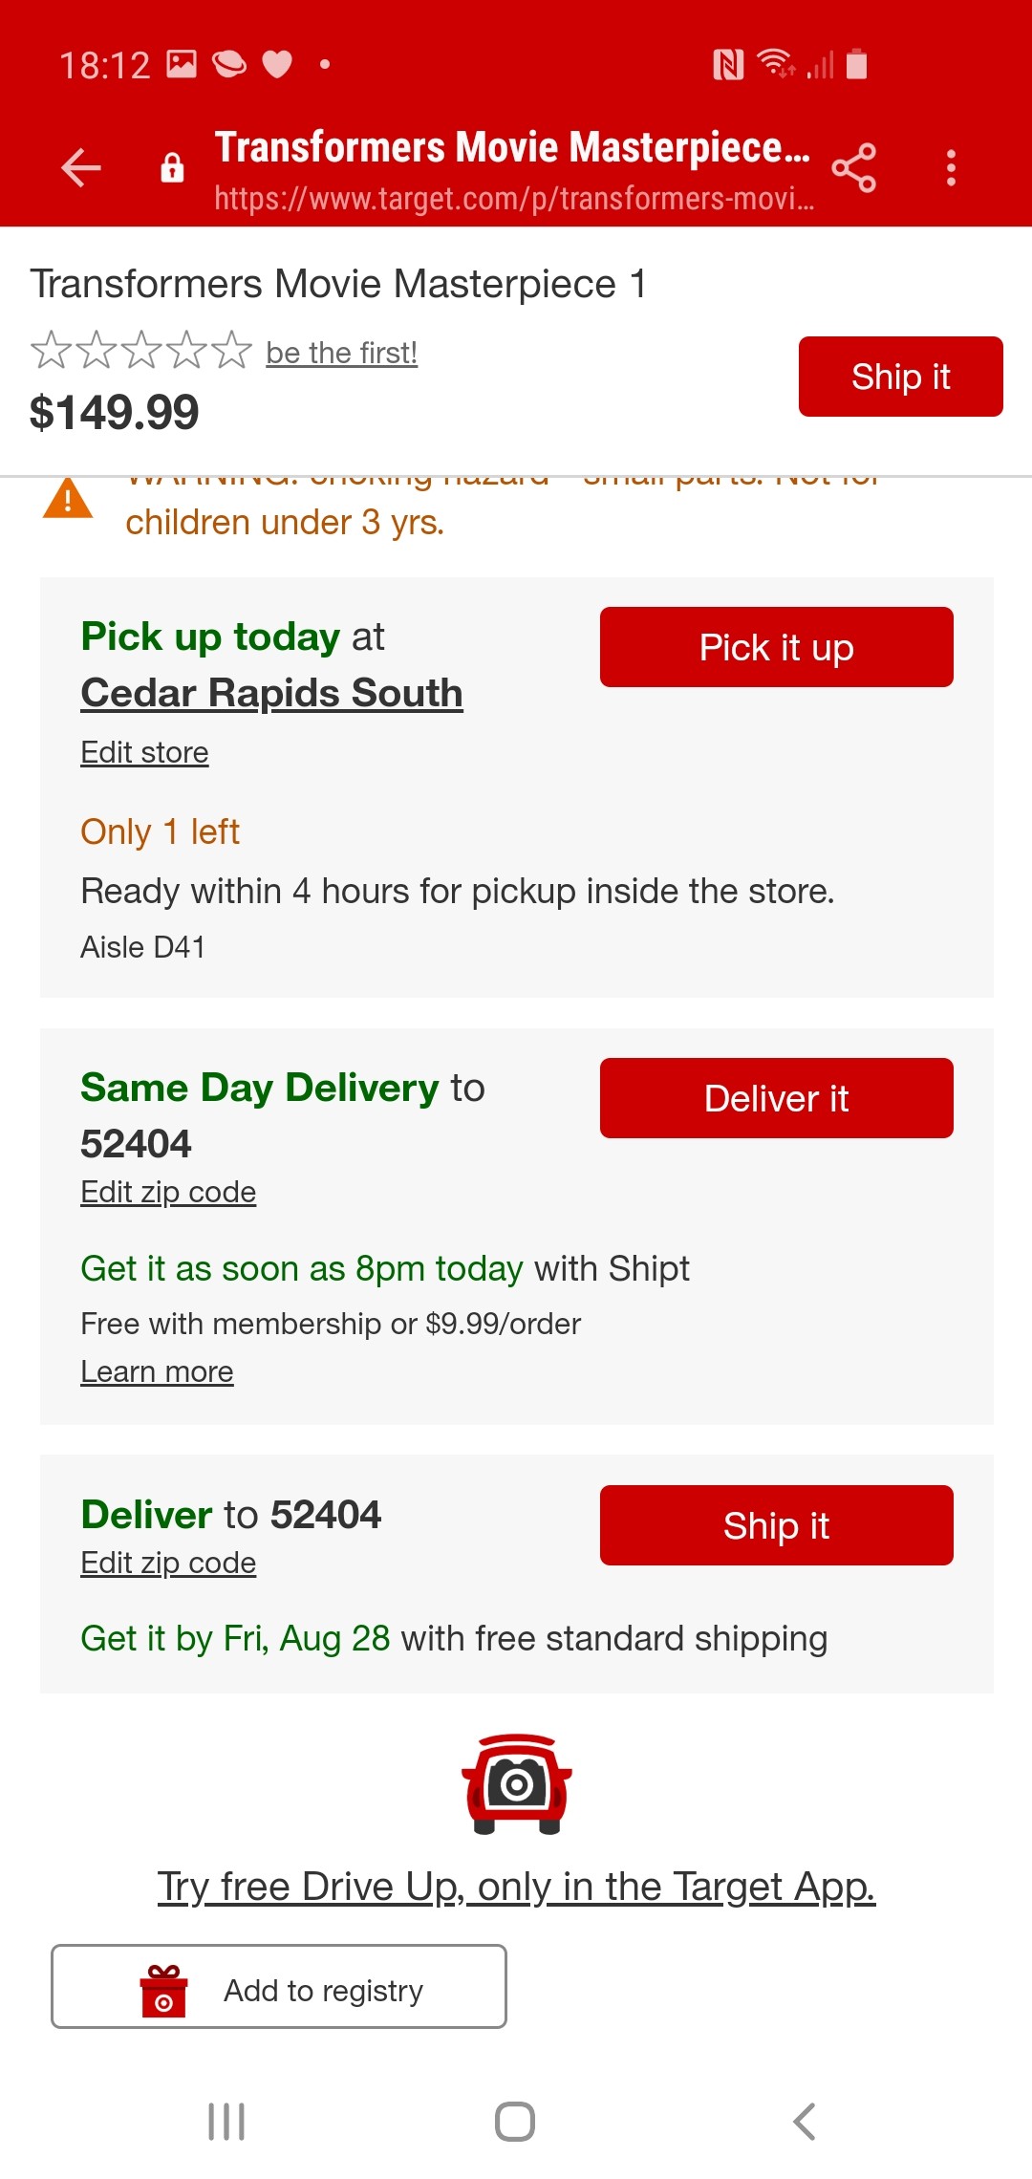
Task: Tap the Android home button icon
Action: tap(515, 2122)
